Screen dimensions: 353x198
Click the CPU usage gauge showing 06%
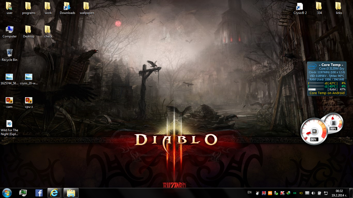coord(314,131)
